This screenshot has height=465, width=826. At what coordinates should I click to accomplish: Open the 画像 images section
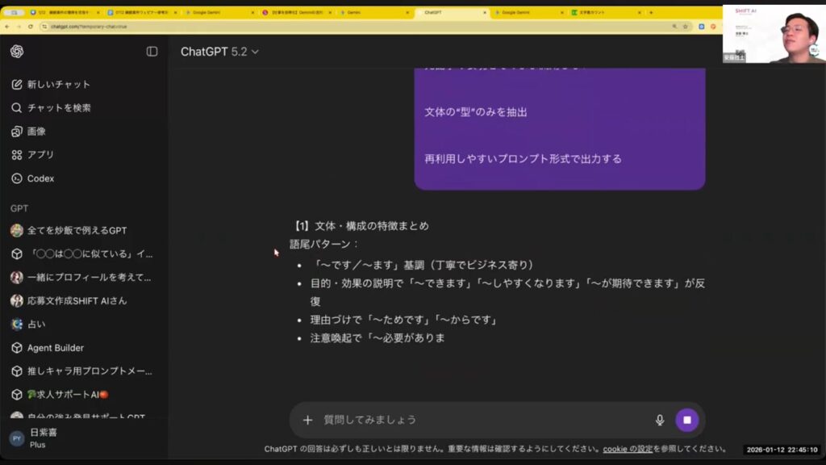[36, 131]
